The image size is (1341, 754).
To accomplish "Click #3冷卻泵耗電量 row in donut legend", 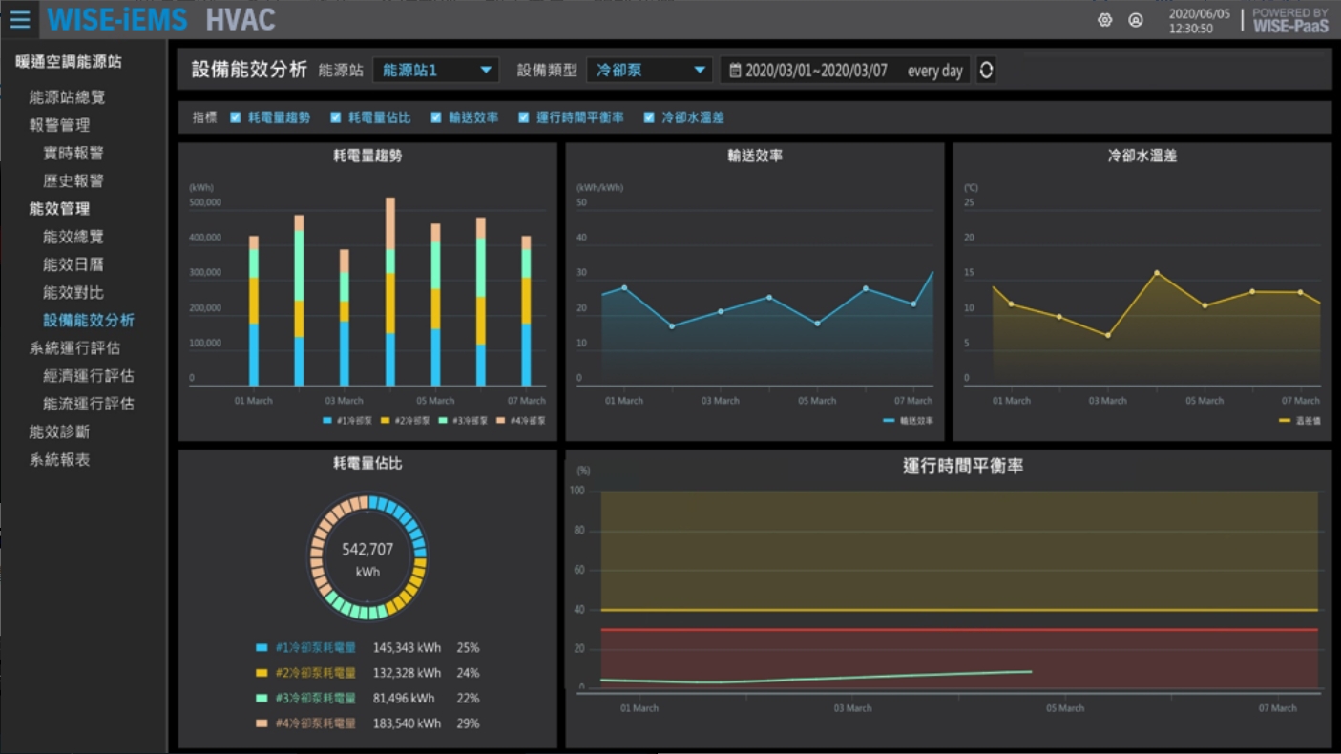I will click(367, 698).
